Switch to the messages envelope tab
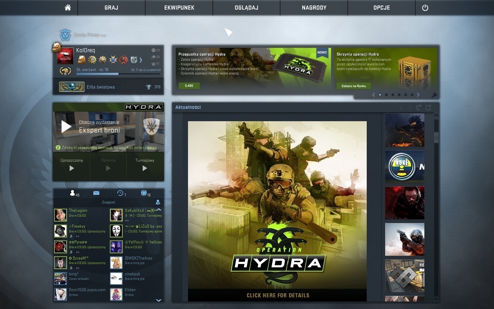 pos(96,193)
